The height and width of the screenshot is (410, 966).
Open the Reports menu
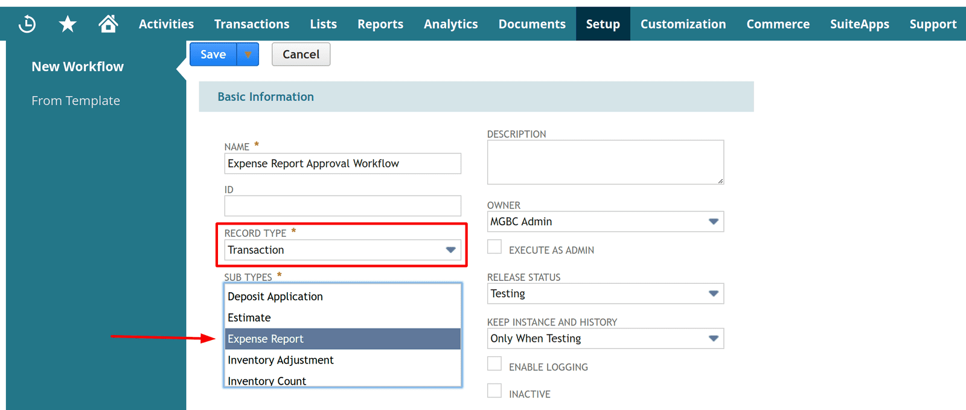380,24
